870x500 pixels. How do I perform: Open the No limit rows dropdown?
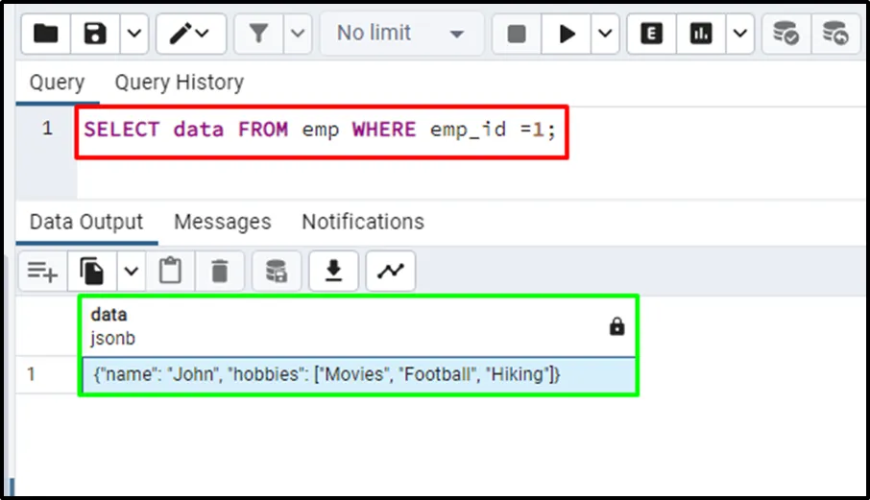coord(399,34)
